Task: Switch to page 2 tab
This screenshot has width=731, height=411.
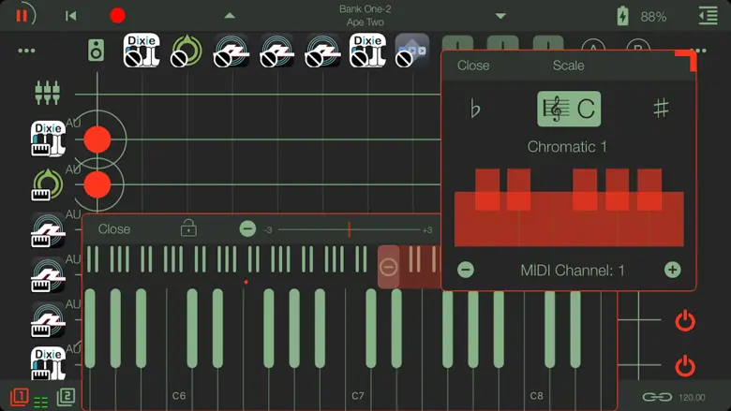Action: 66,397
